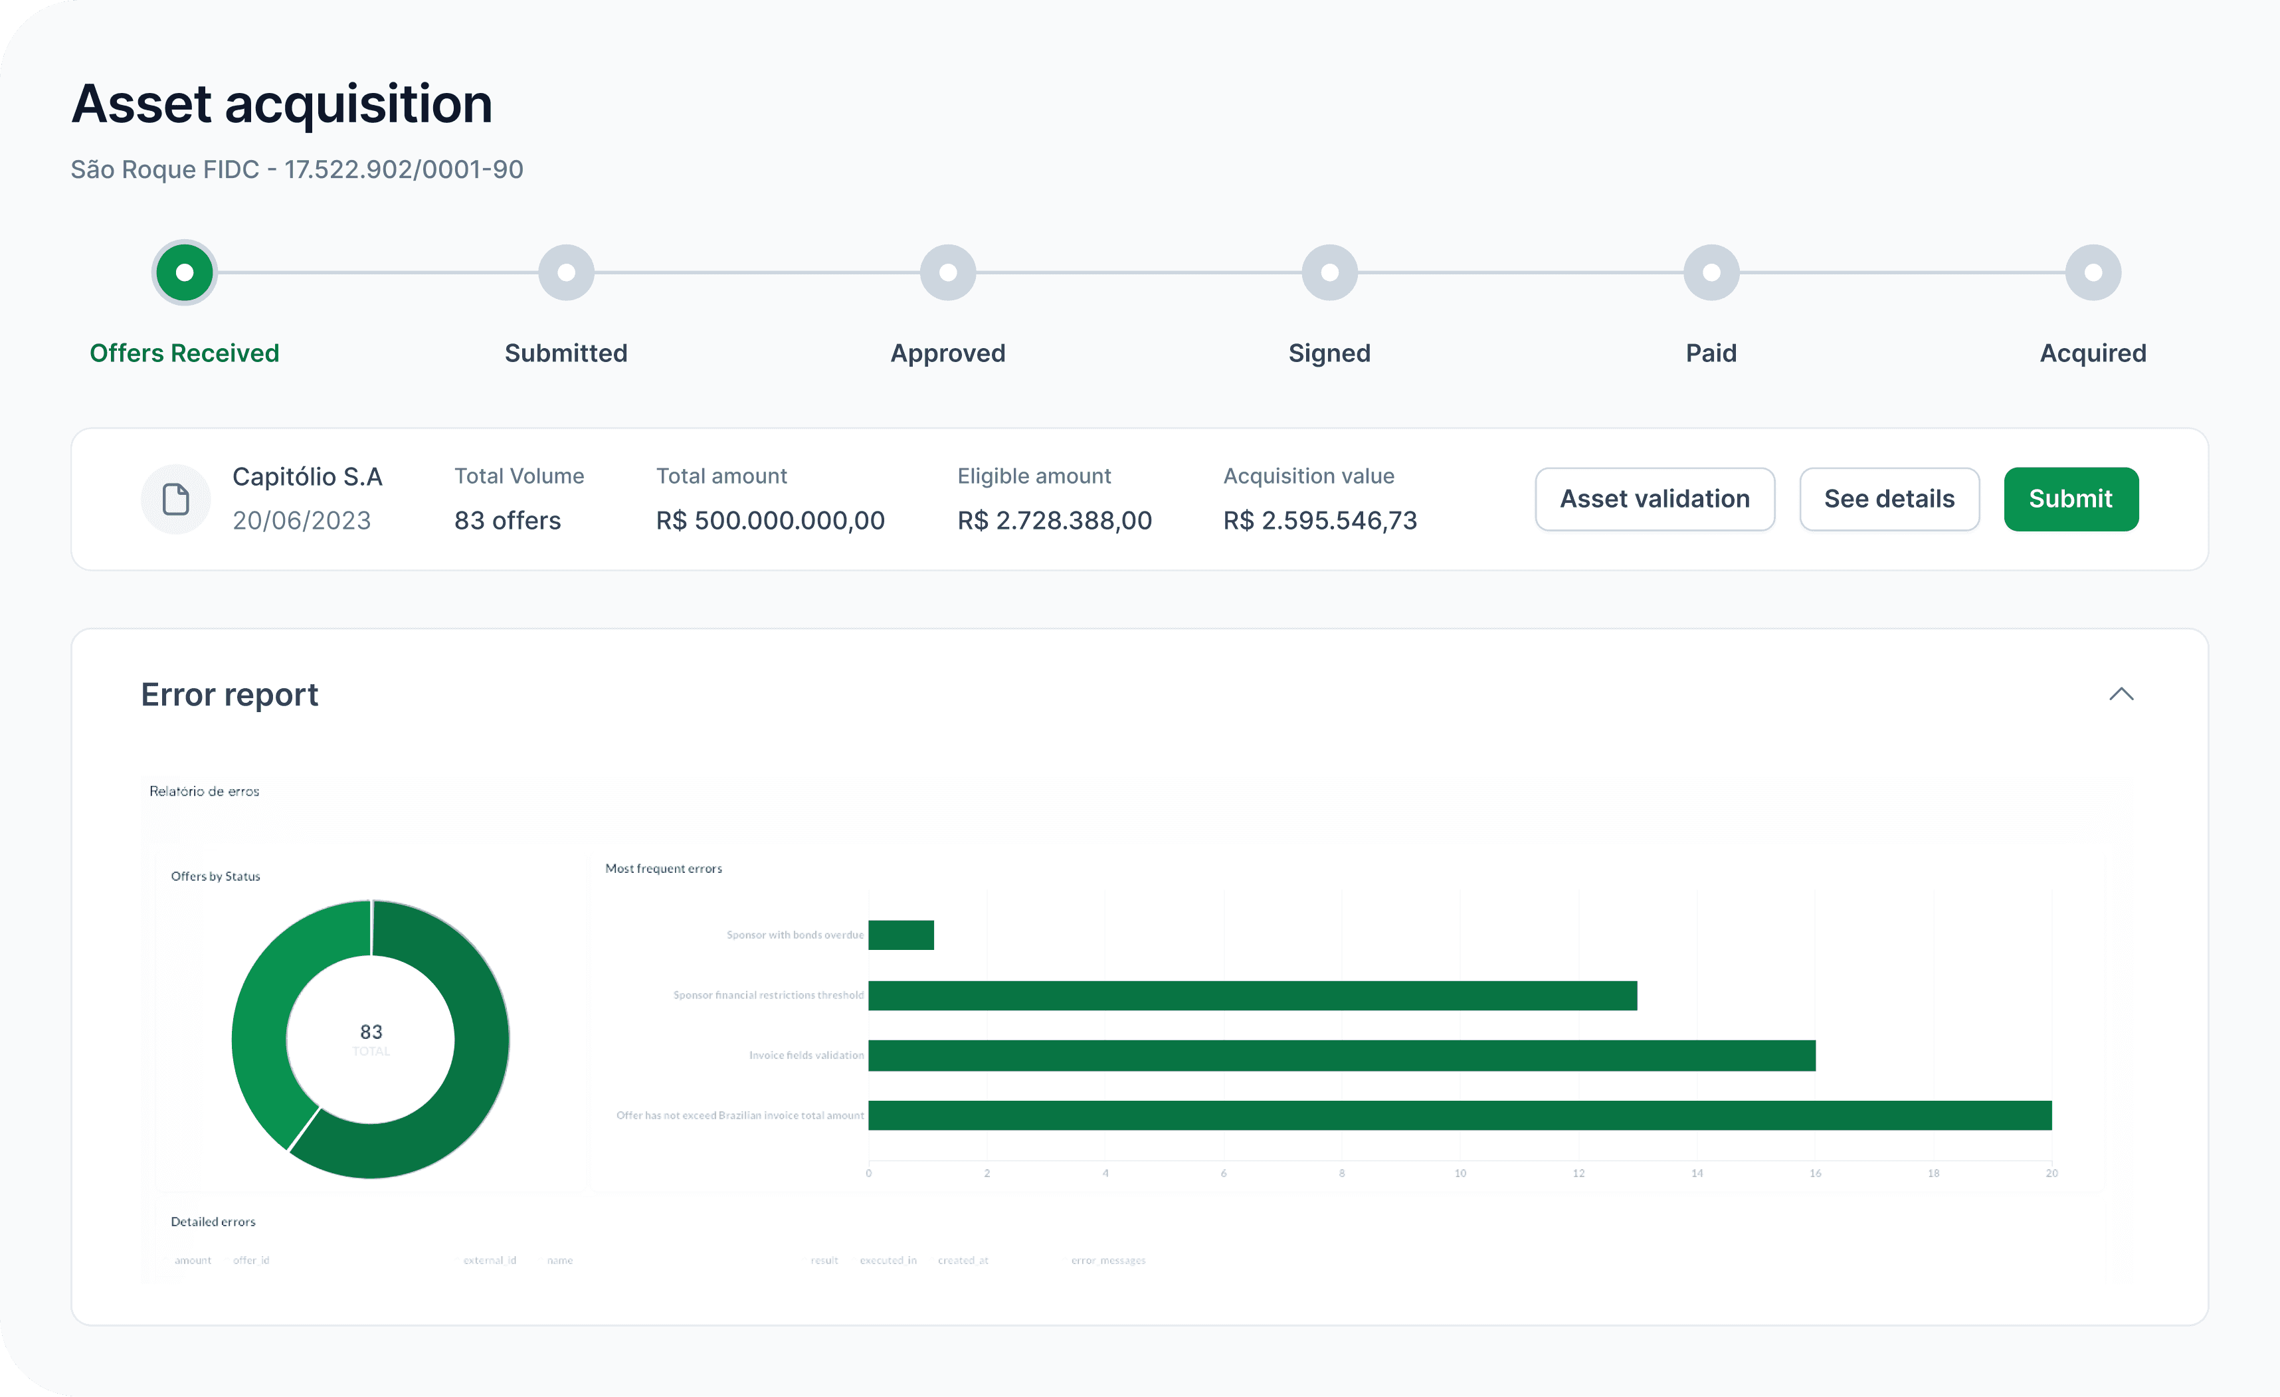Click the document icon beside Capitólio S.A

pos(176,500)
